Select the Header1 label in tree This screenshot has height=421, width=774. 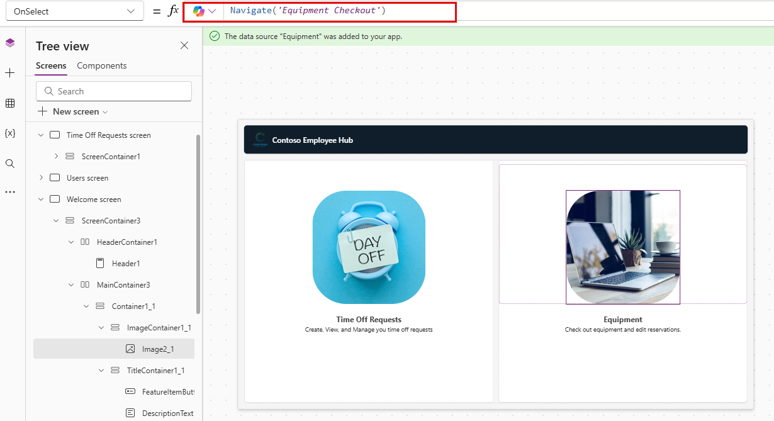[x=126, y=264]
